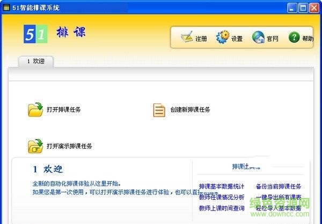Click 轻松导入基本数据 link
The width and height of the screenshot is (322, 224).
(279, 208)
